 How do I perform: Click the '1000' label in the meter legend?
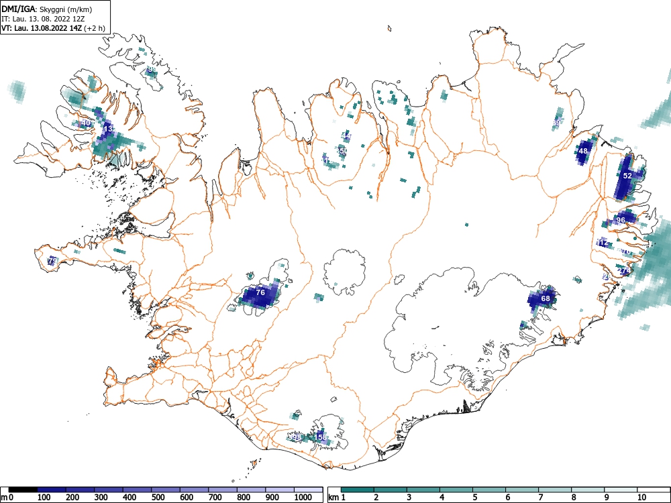(x=303, y=498)
